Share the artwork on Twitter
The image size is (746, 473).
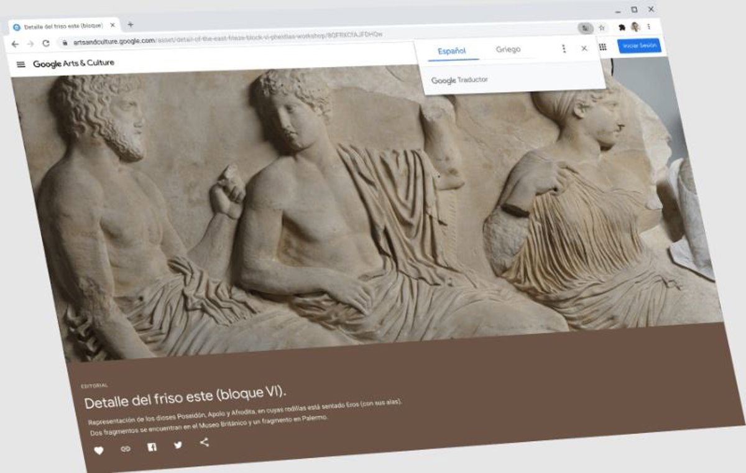tap(178, 445)
